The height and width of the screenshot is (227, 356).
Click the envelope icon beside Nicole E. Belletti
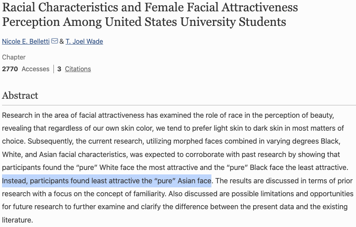click(x=55, y=41)
